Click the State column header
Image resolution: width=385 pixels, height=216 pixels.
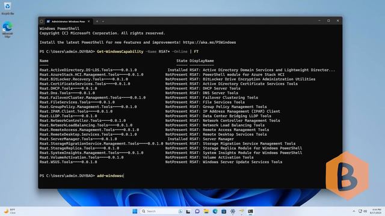click(182, 61)
